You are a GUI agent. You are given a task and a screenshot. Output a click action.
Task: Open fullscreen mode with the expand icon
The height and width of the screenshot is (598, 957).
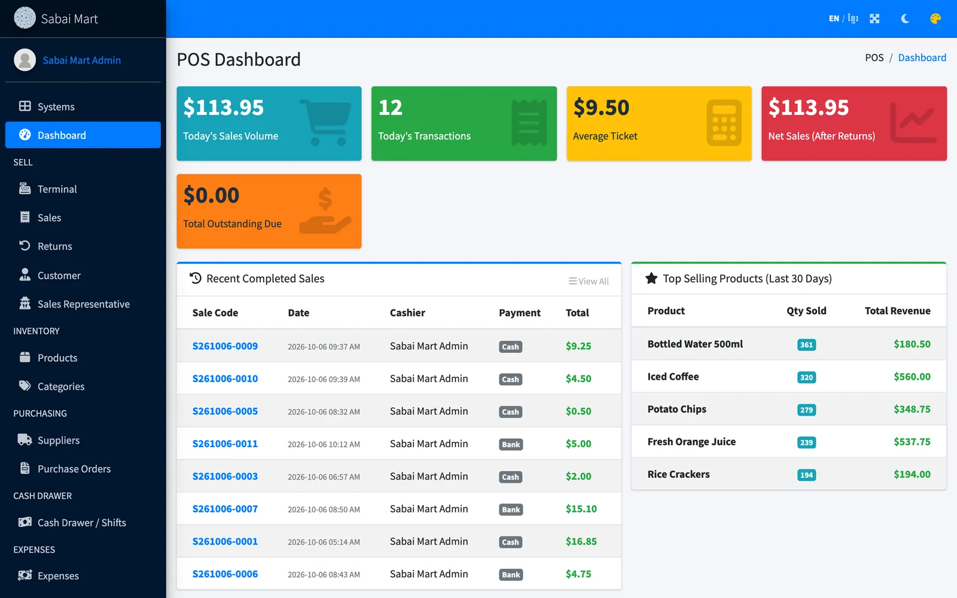874,19
